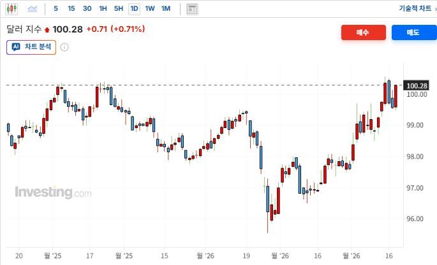Screen dimensions: 437x265
Task: Select the 30 minute interval
Action: pos(87,9)
